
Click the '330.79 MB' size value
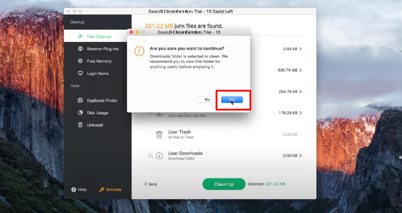coord(287,70)
